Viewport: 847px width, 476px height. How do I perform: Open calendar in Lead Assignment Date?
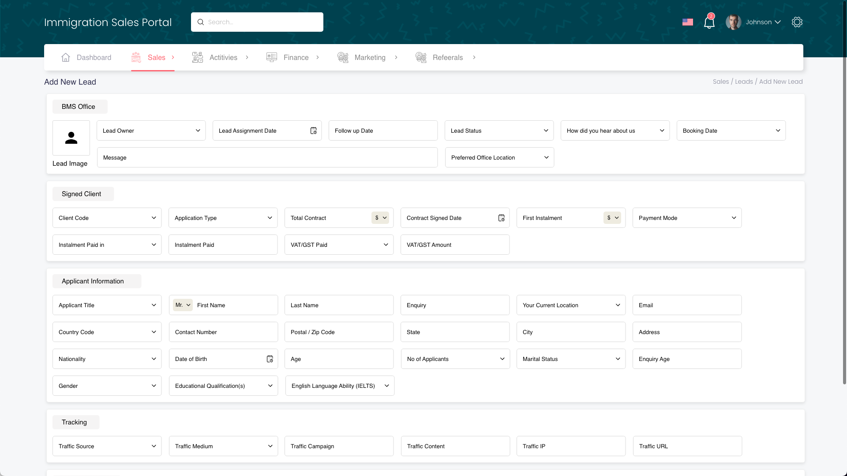[x=313, y=130]
